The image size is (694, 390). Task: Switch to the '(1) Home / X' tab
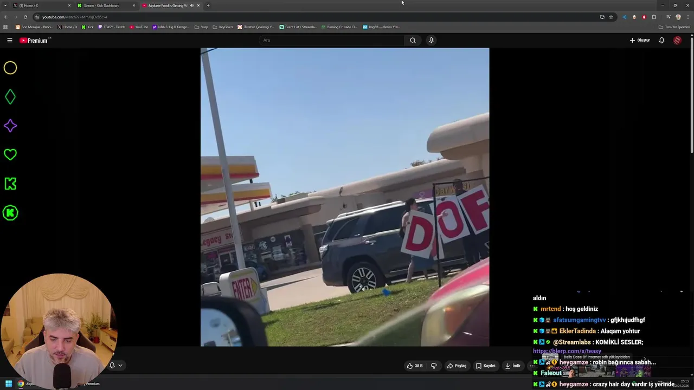point(42,5)
